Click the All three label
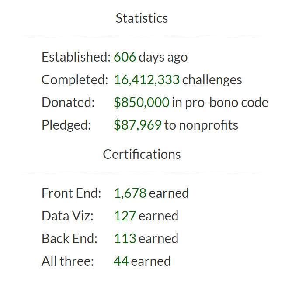This screenshot has height=282, width=292. (68, 261)
